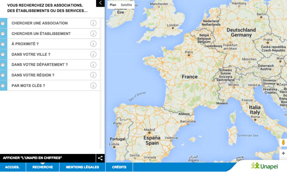Click the info icon beside À proximité
The image size is (287, 173).
[93, 44]
